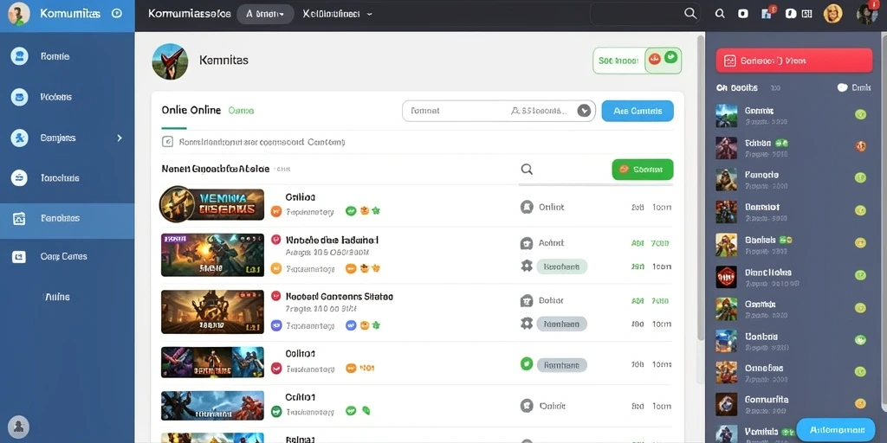Viewport: 887px width, 443px height.
Task: Open notifications icon with red badge
Action: coord(768,13)
